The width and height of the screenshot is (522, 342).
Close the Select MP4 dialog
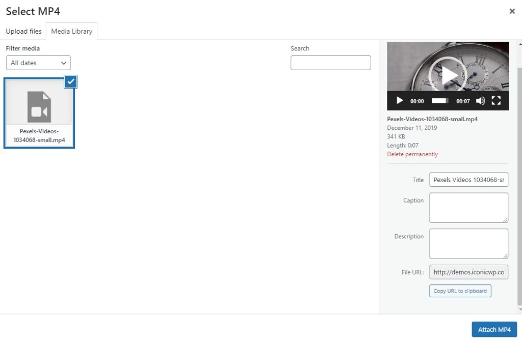(x=512, y=11)
